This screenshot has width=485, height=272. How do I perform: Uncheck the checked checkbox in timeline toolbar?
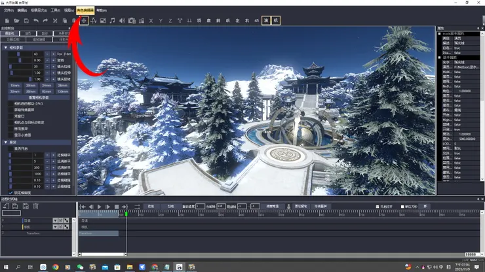(378, 207)
